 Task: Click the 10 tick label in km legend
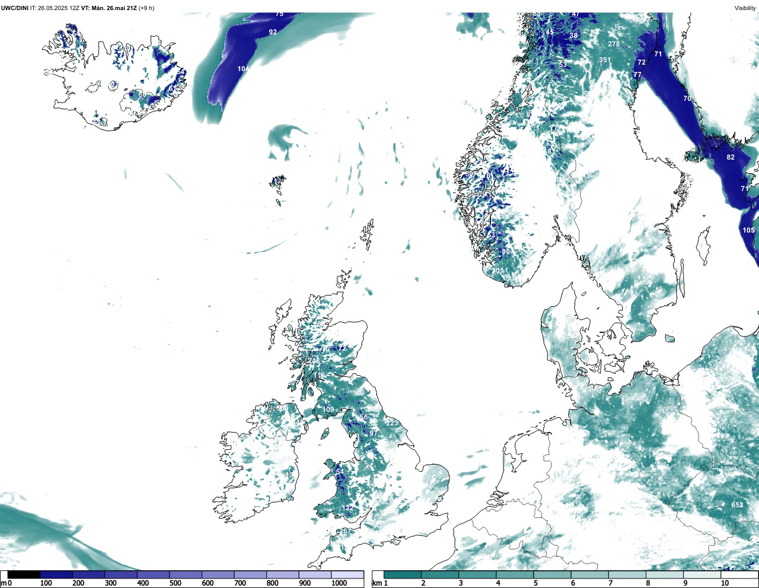(x=725, y=583)
